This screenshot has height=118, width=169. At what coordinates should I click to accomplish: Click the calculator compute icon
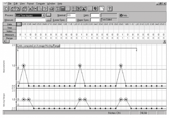[x=63, y=9]
